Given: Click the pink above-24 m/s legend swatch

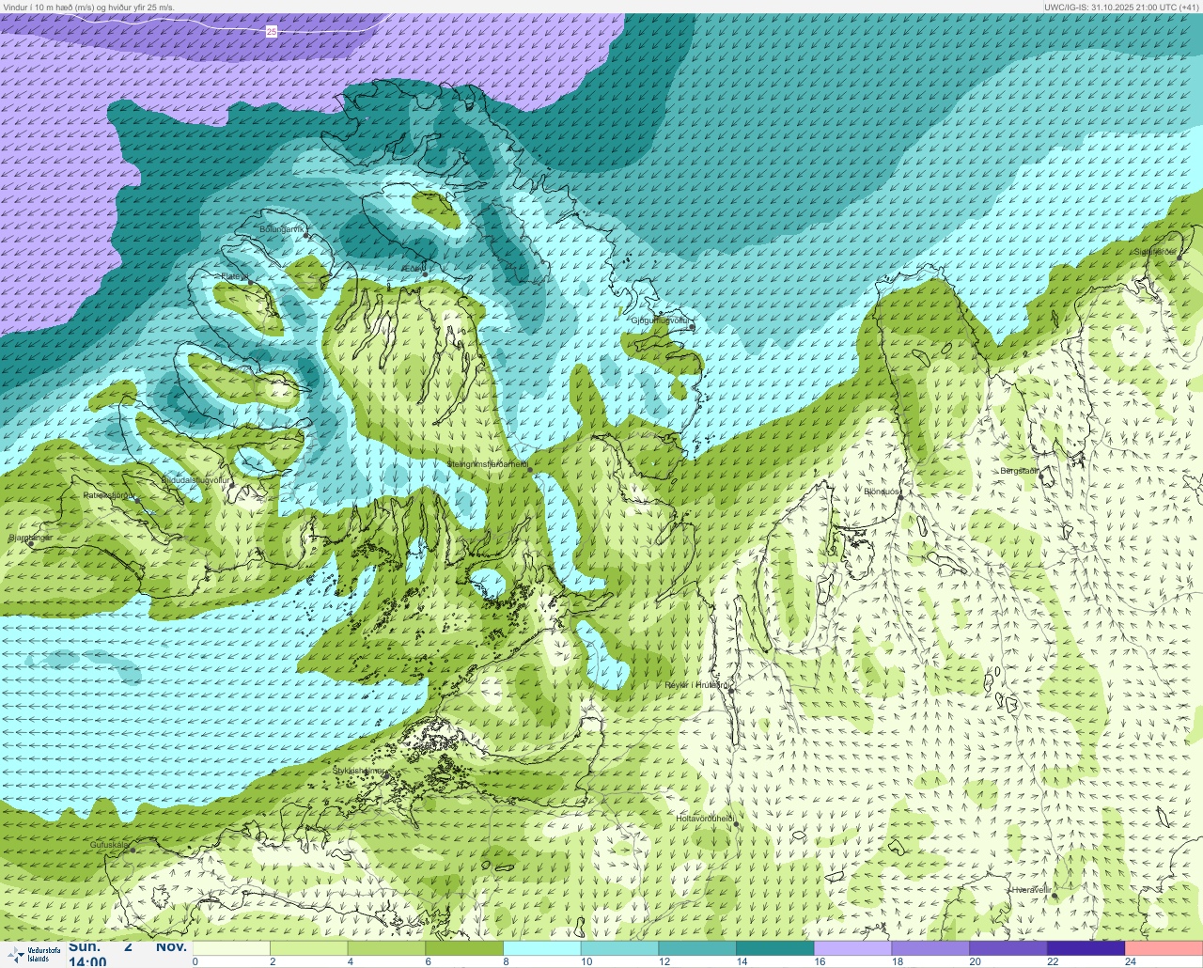Looking at the screenshot, I should pyautogui.click(x=1164, y=948).
